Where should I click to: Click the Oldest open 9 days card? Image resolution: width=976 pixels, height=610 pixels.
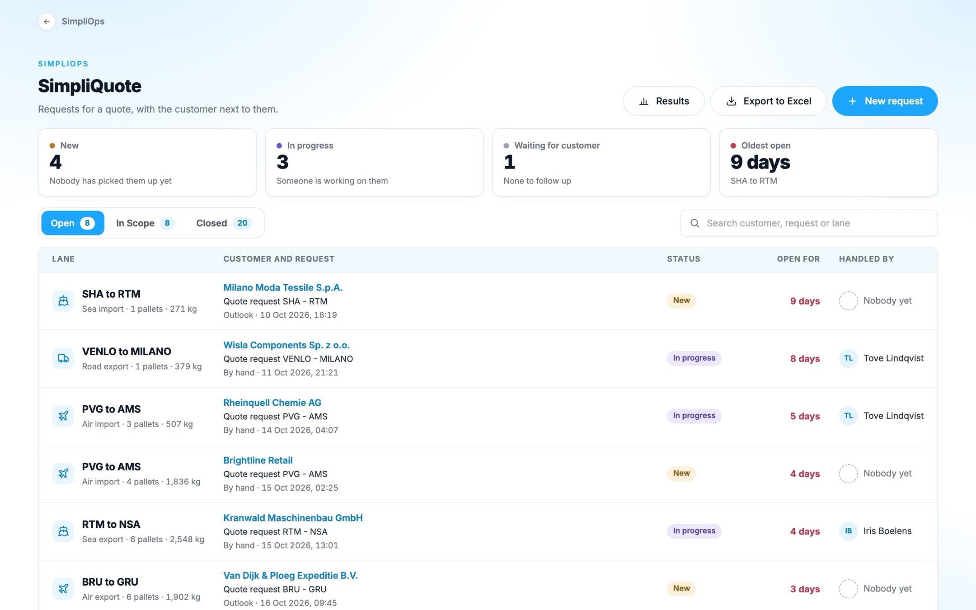point(828,162)
